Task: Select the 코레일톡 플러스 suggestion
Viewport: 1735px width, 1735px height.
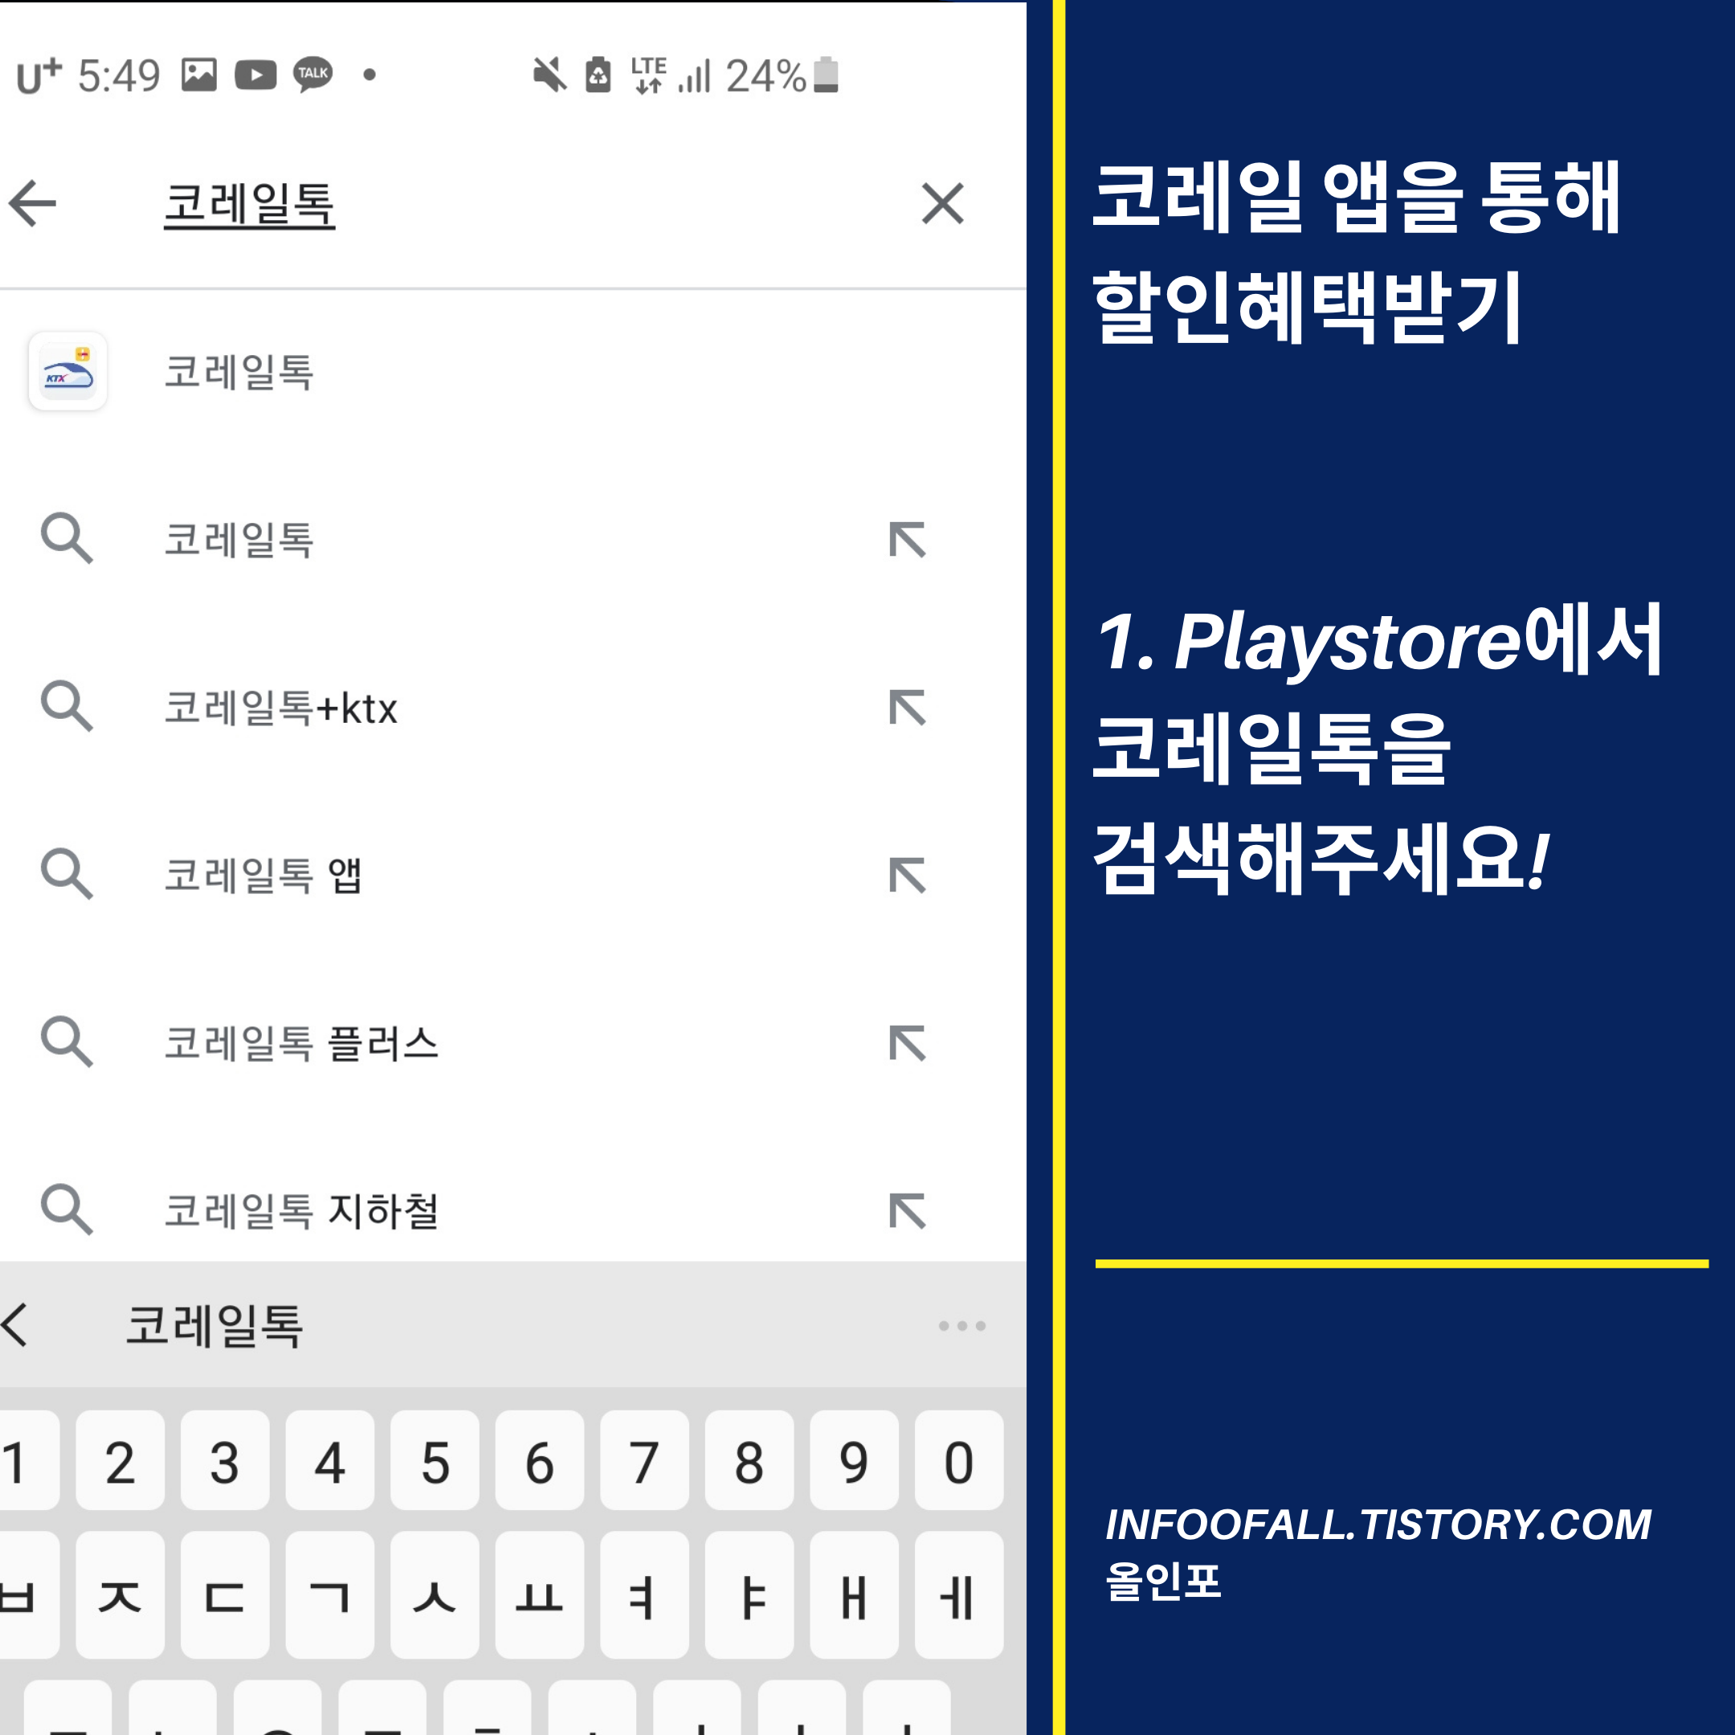Action: click(x=302, y=1043)
